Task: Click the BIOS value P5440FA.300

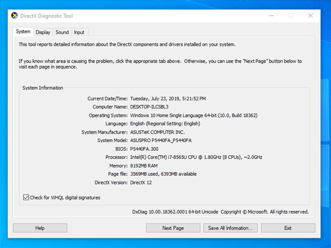Action: point(144,149)
